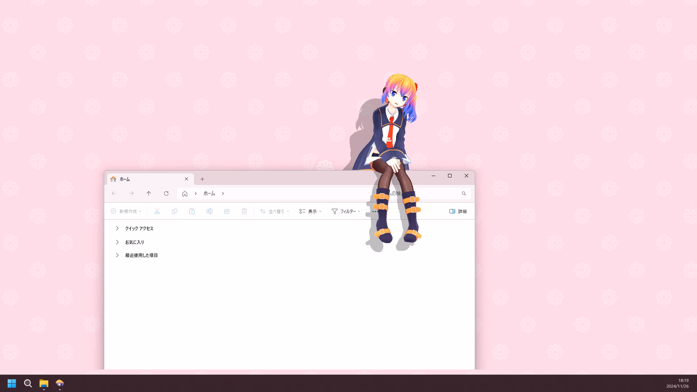The height and width of the screenshot is (392, 697).
Task: Go forward with the right arrow button
Action: point(131,193)
